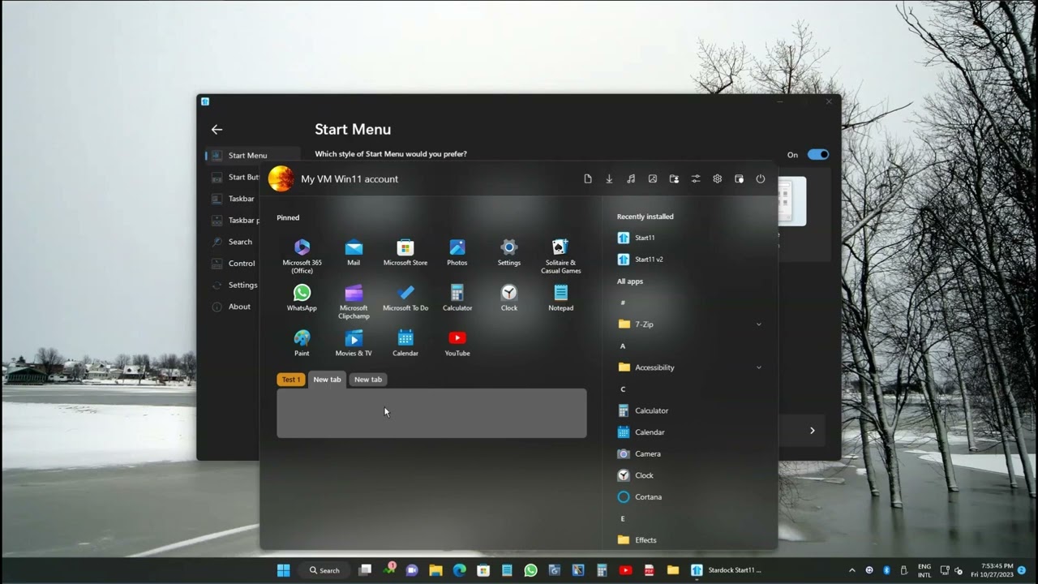Image resolution: width=1038 pixels, height=584 pixels.
Task: Launch the pinned Calculator tile
Action: click(457, 298)
